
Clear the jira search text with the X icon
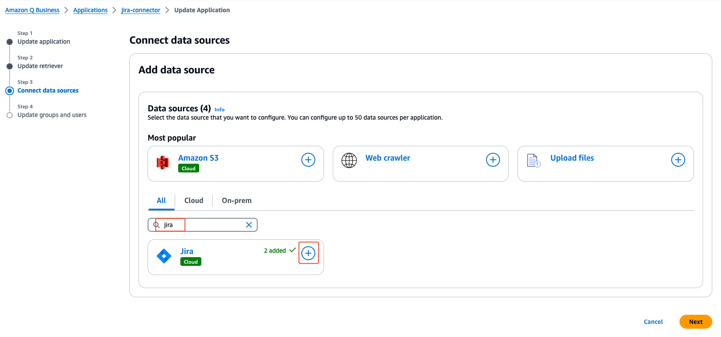click(x=249, y=225)
